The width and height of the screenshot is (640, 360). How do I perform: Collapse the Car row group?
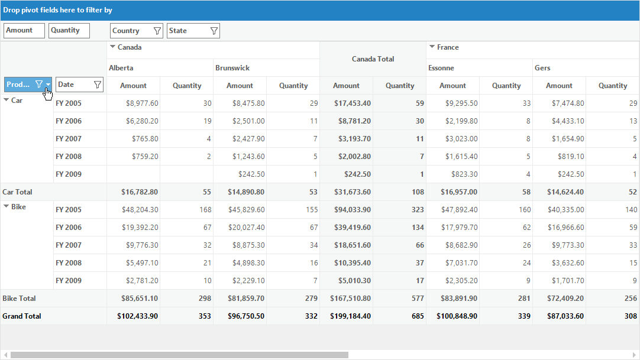tap(6, 100)
